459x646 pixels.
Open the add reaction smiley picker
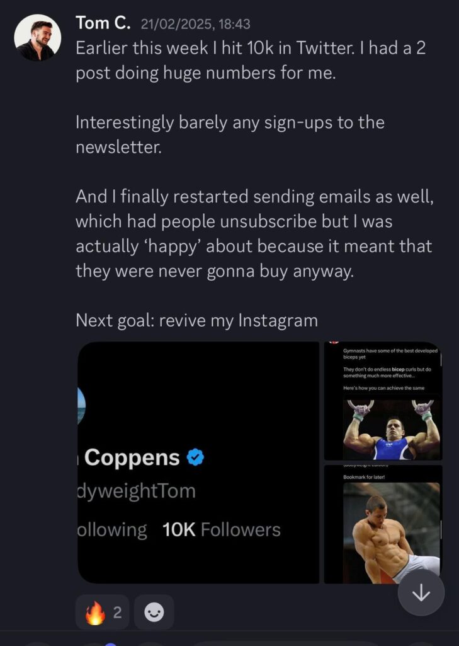(x=154, y=612)
